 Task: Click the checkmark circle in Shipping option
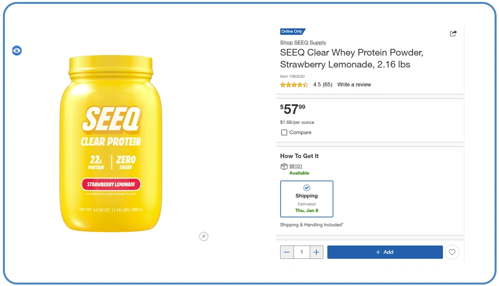tap(306, 187)
